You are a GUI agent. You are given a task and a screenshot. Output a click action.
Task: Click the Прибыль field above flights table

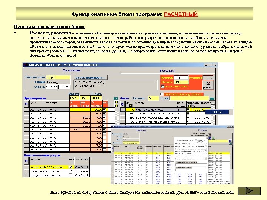[96, 98]
